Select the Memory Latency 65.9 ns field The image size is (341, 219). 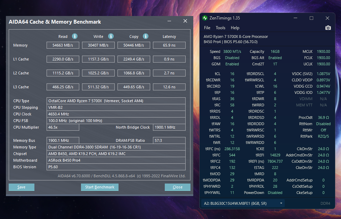click(169, 45)
